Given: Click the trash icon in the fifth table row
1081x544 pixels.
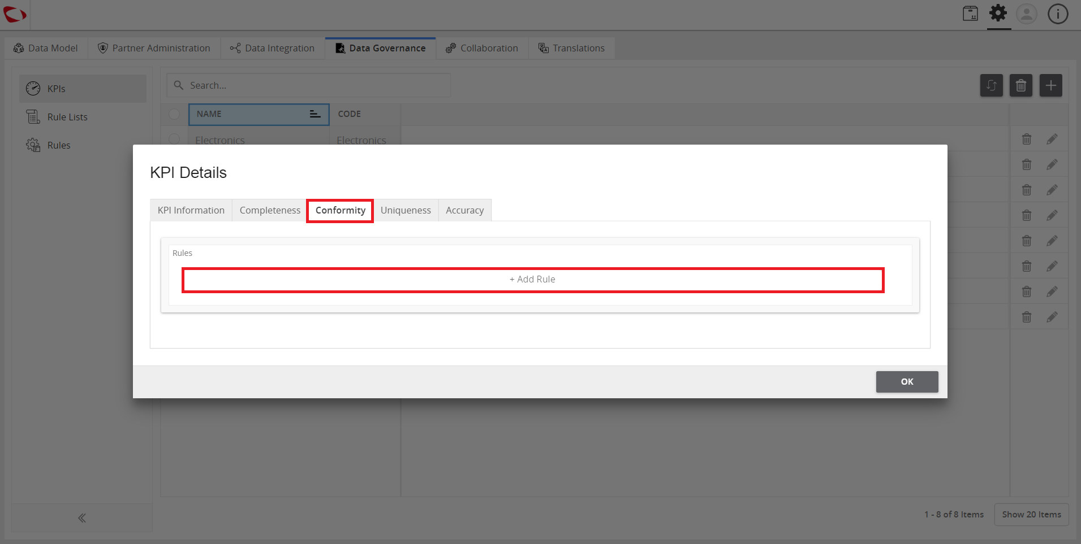Looking at the screenshot, I should pos(1027,241).
